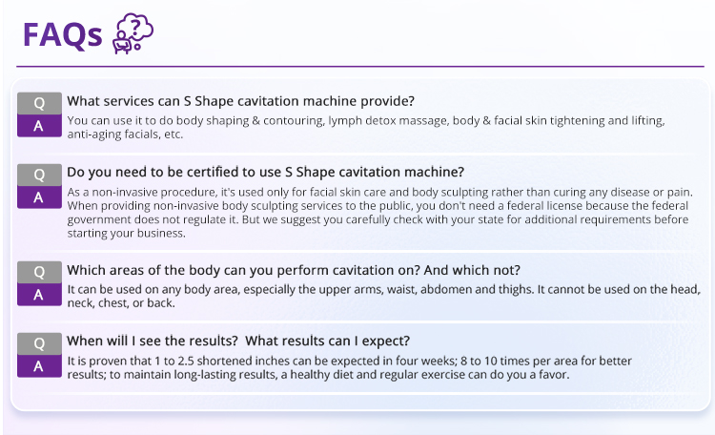Image resolution: width=715 pixels, height=435 pixels.
Task: Click the purple A badge for results answer
Action: [40, 365]
